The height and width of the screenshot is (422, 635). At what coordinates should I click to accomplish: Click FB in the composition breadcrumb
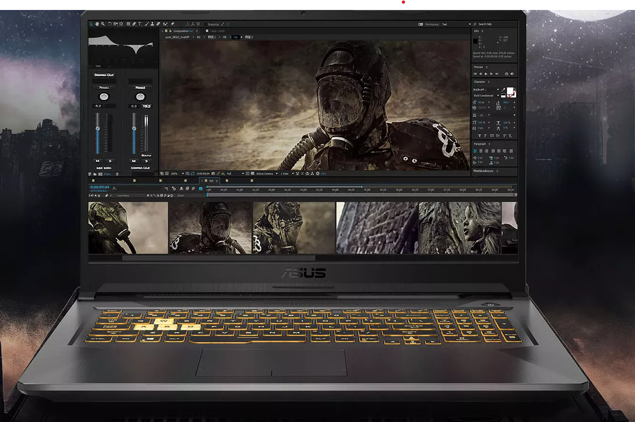pyautogui.click(x=225, y=37)
